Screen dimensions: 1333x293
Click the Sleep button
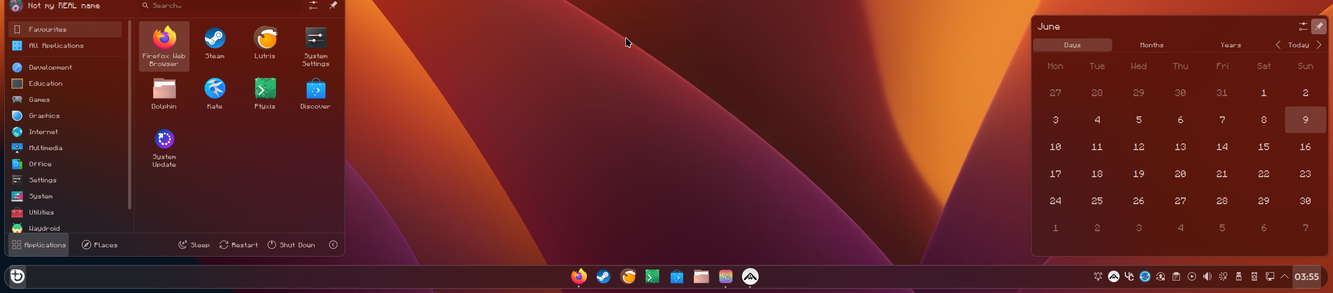point(194,245)
